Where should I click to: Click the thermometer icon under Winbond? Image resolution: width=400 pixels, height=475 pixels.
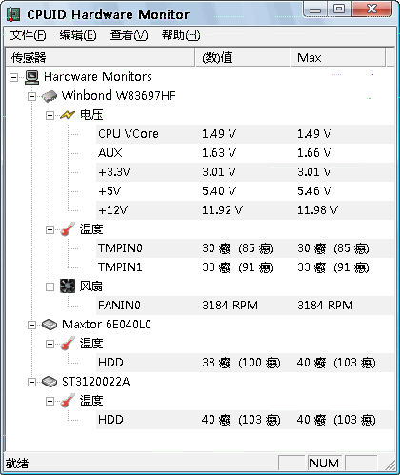[x=68, y=229]
